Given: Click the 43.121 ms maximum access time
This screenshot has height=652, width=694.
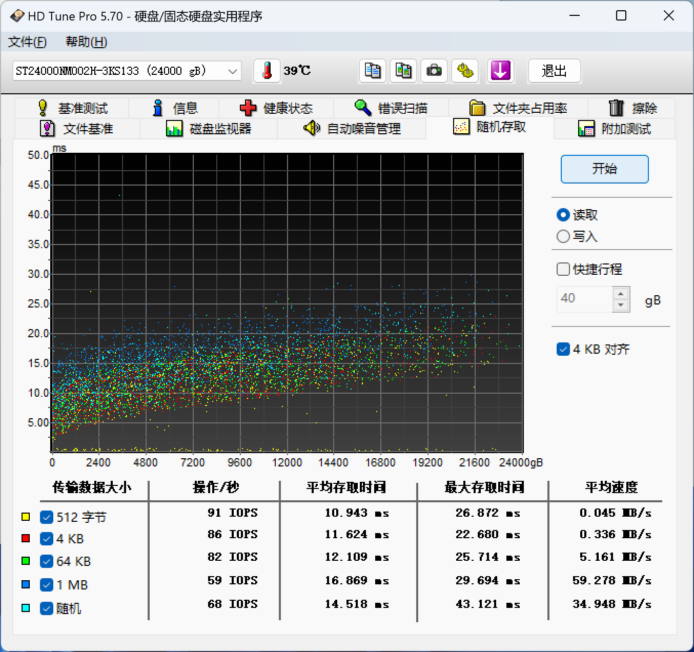Looking at the screenshot, I should pyautogui.click(x=488, y=604).
